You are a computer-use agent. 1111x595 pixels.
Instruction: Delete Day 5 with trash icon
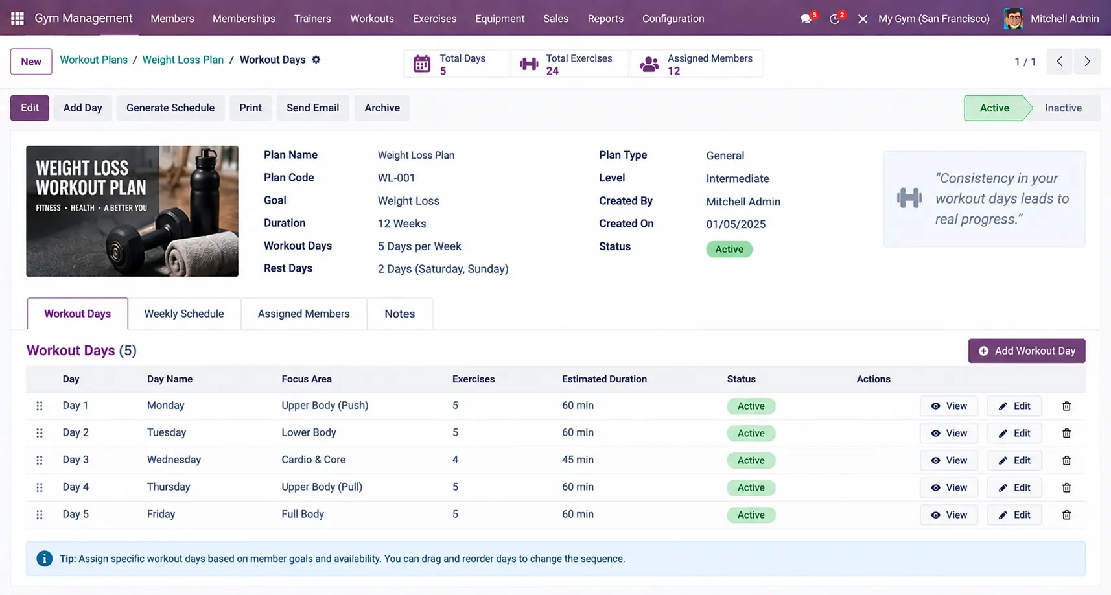point(1066,515)
